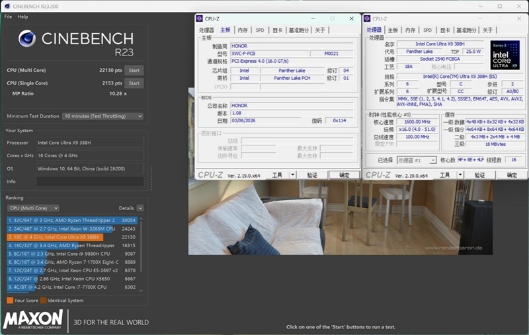Switch to 主板 tab in processor CPU-Z window
The image size is (529, 335).
coord(393,30)
